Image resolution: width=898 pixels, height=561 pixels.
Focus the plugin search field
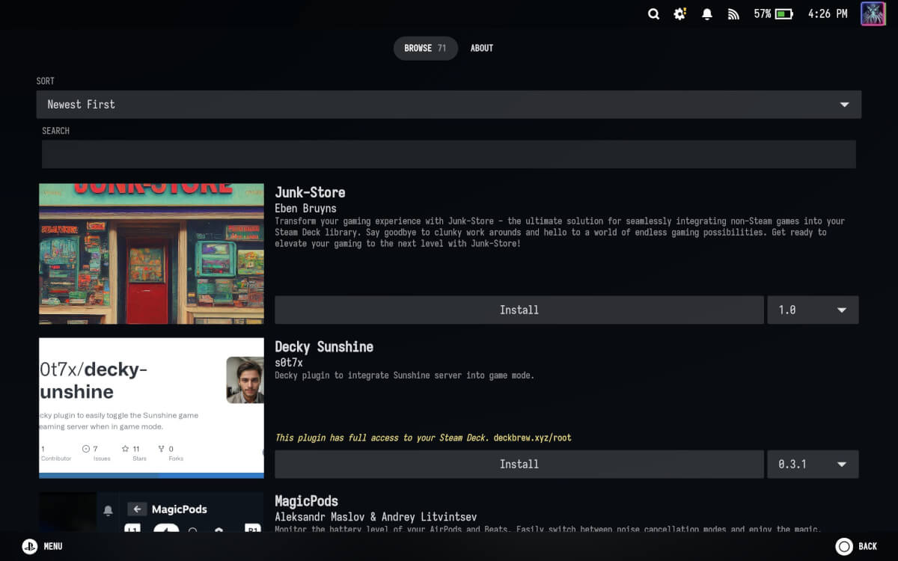click(449, 154)
